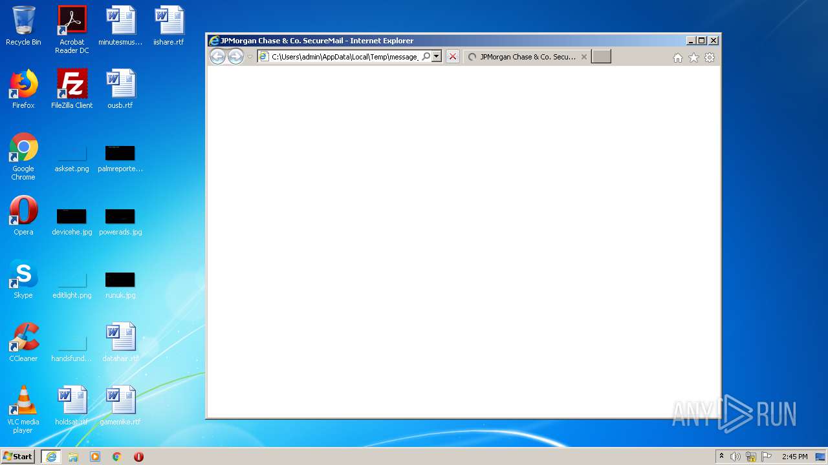
Task: Select the Opera desktop shortcut
Action: pos(23,216)
